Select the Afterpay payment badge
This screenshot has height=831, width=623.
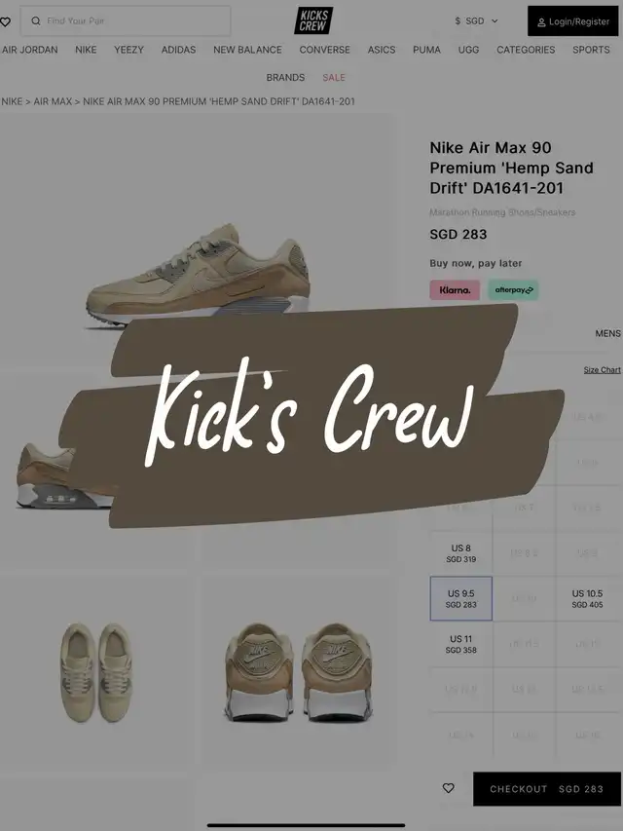pos(513,290)
